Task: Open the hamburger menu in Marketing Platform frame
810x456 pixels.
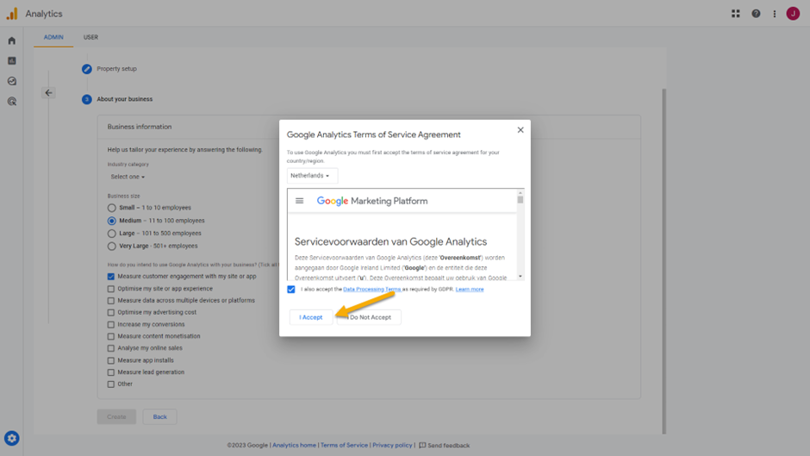Action: pos(299,201)
